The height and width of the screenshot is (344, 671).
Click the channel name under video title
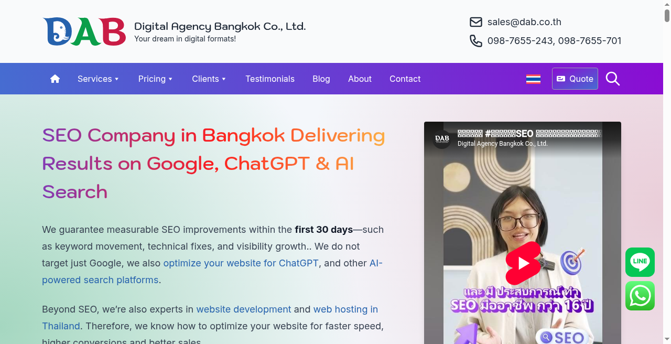click(503, 144)
